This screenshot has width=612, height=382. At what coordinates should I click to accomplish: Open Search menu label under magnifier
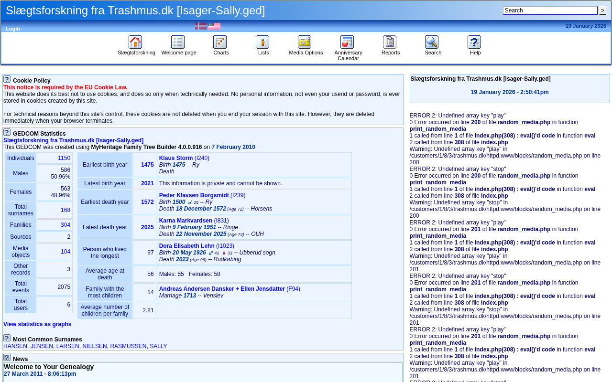pos(433,53)
